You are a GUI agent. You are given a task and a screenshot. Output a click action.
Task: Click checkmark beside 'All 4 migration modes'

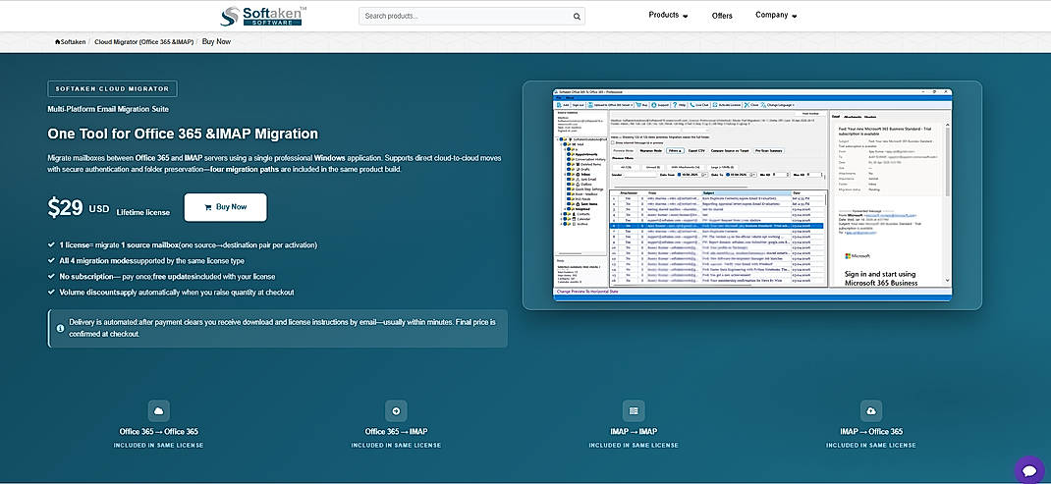coord(52,261)
